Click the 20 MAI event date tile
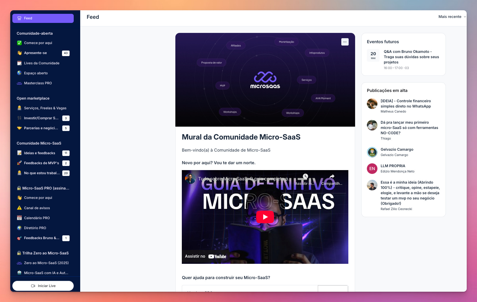The width and height of the screenshot is (477, 302). (x=373, y=55)
